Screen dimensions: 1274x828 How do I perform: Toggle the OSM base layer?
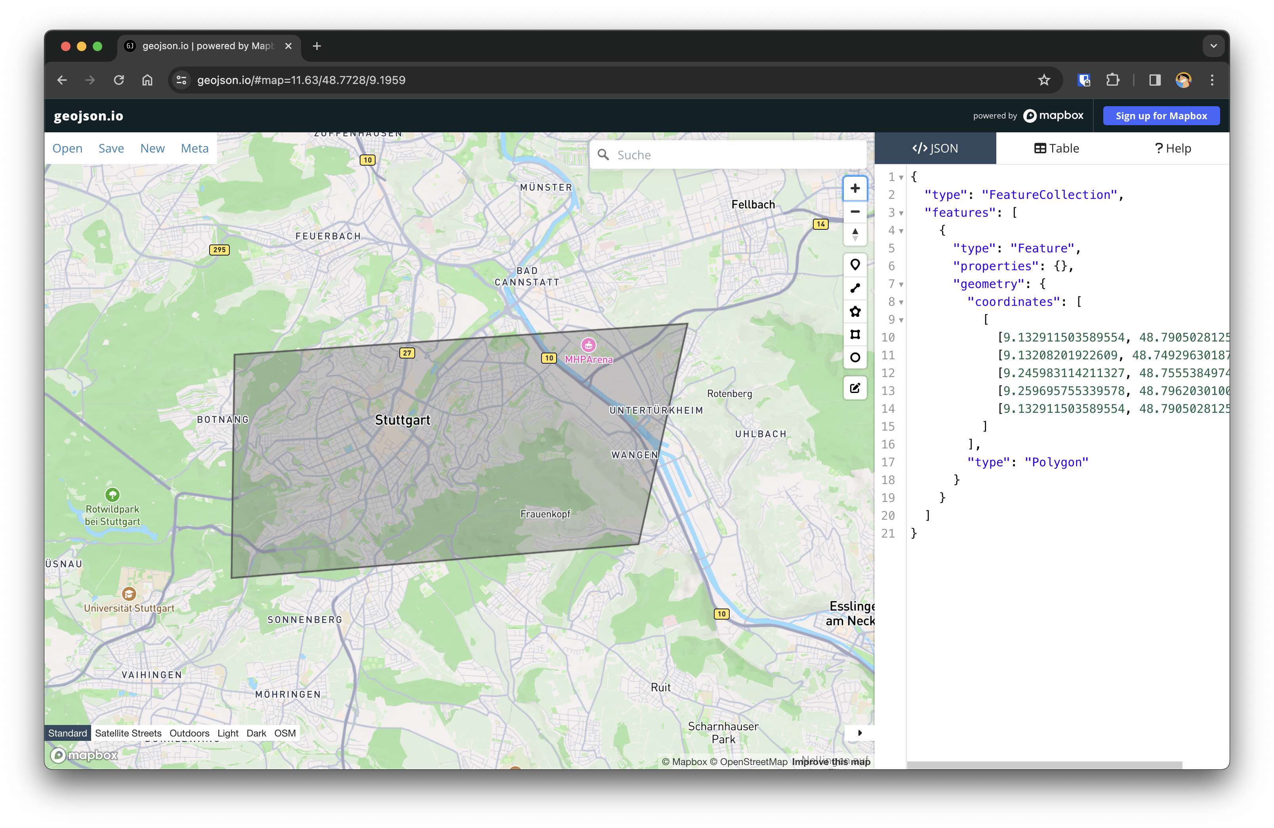click(x=285, y=733)
